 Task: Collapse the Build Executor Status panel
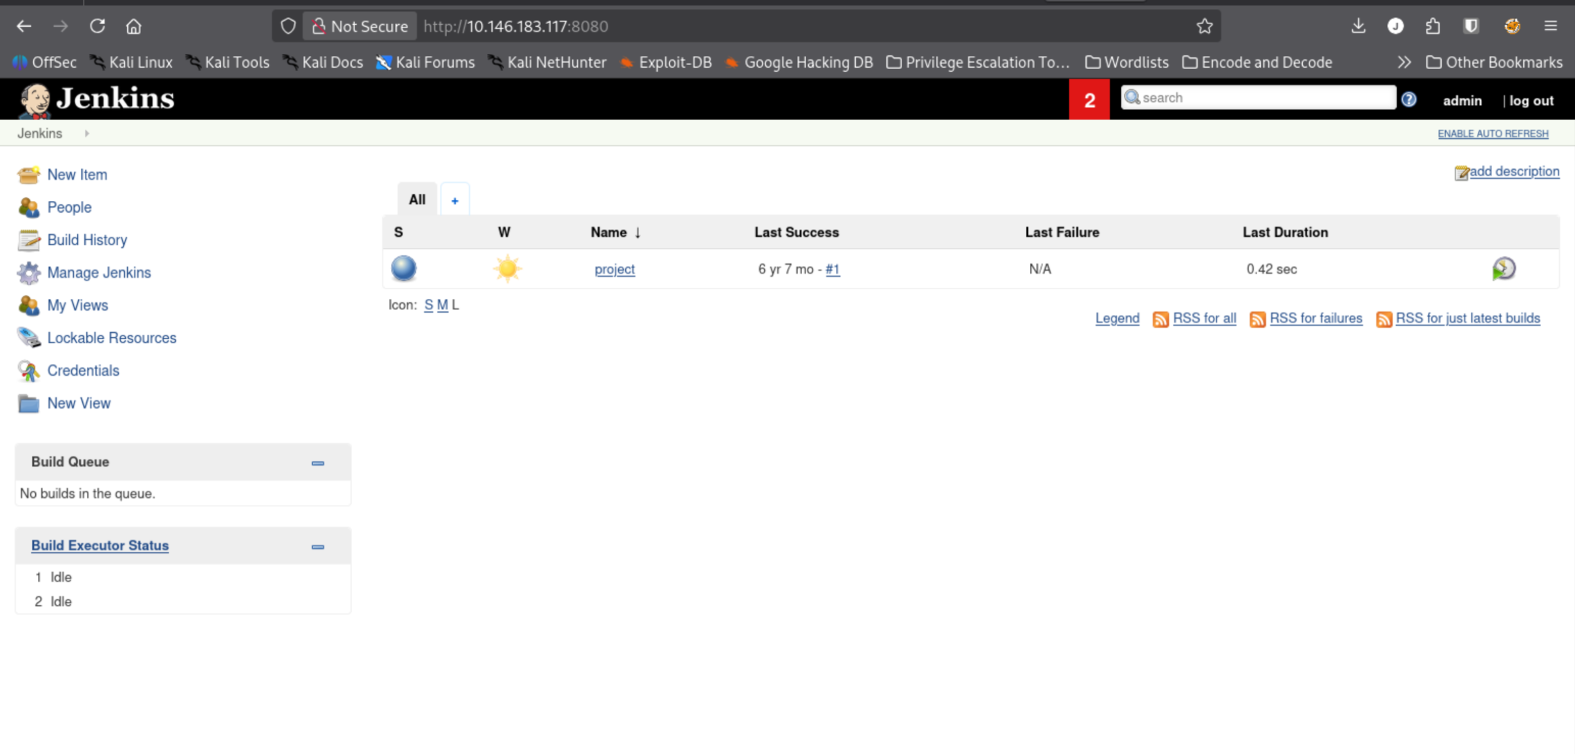pos(318,547)
